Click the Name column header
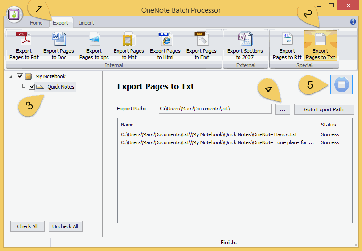This screenshot has width=362, height=251. [127, 125]
